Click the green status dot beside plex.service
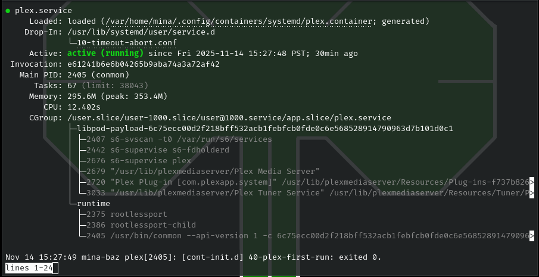Screen dimensions: 539x277 pos(8,11)
